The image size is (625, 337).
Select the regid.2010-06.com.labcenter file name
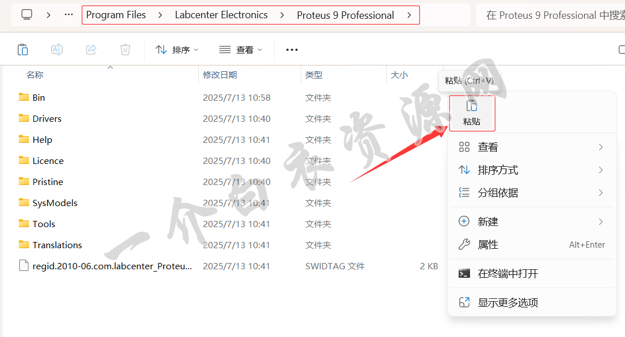coord(112,266)
